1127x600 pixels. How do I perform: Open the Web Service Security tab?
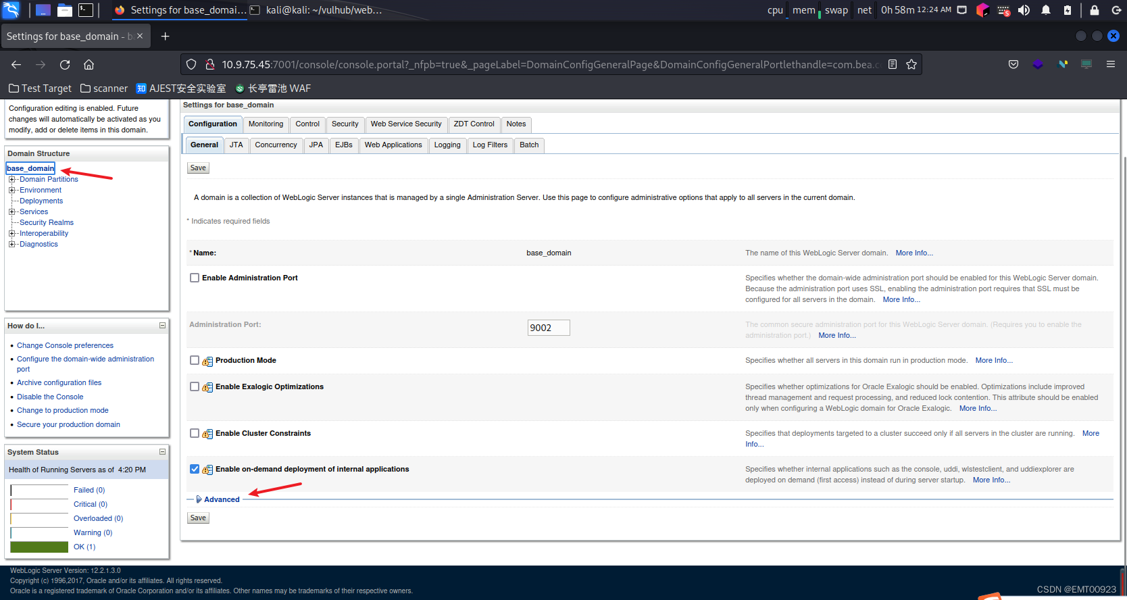(x=406, y=124)
